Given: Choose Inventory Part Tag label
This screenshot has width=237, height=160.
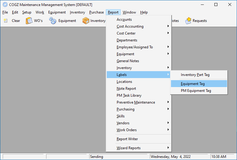Looking at the screenshot, I should pyautogui.click(x=199, y=75).
